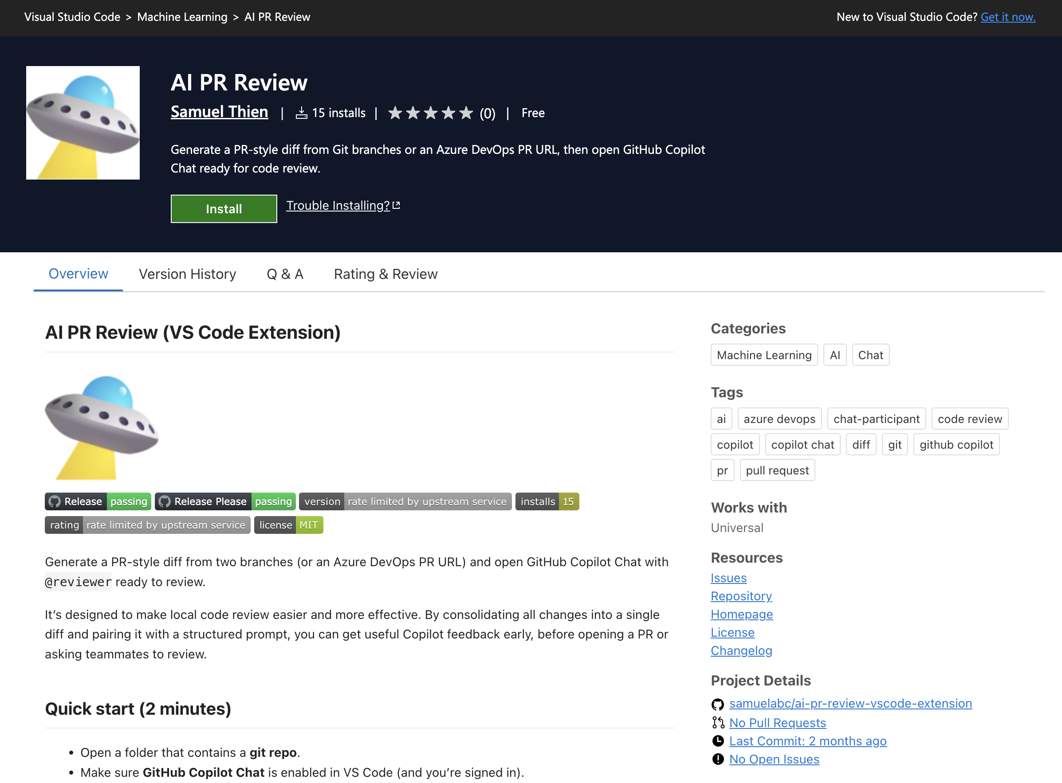Click the issue alert icon near No Open Issues

click(x=717, y=759)
